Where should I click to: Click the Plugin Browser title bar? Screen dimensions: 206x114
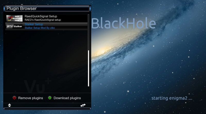[x=47, y=8]
